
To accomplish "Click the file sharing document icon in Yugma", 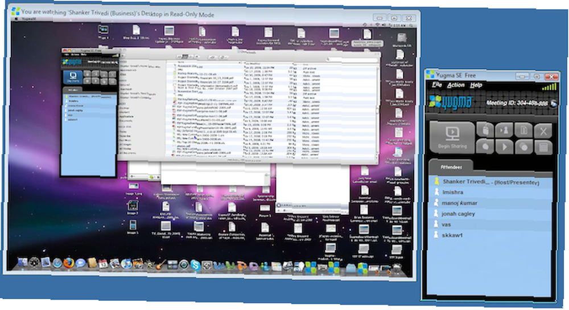I will pyautogui.click(x=523, y=130).
